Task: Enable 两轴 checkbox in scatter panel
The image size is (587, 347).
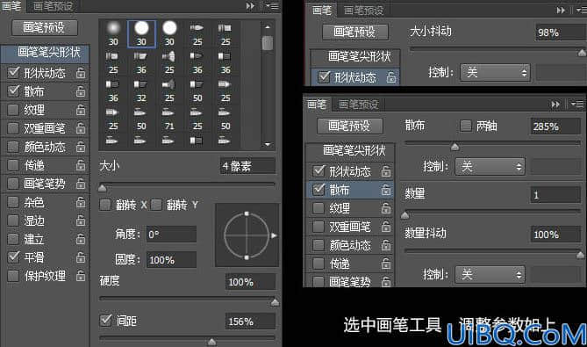Action: click(x=466, y=126)
